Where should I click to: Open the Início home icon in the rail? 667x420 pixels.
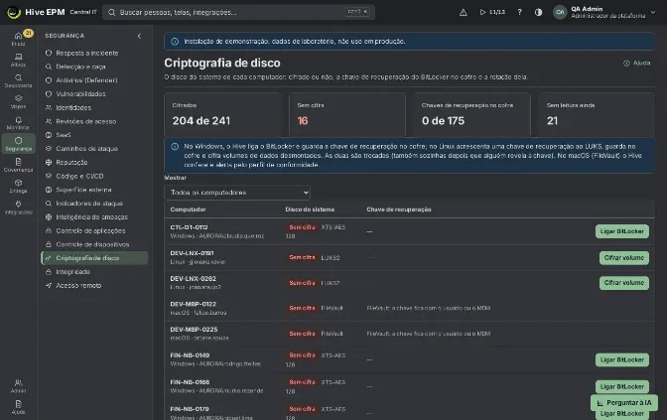coord(18,39)
